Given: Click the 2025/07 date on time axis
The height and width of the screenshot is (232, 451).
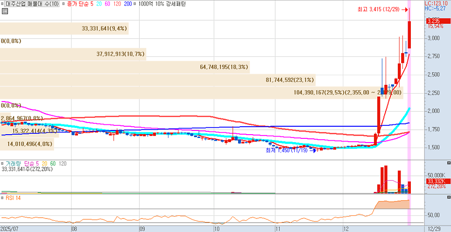Looking at the screenshot, I should point(10,229).
